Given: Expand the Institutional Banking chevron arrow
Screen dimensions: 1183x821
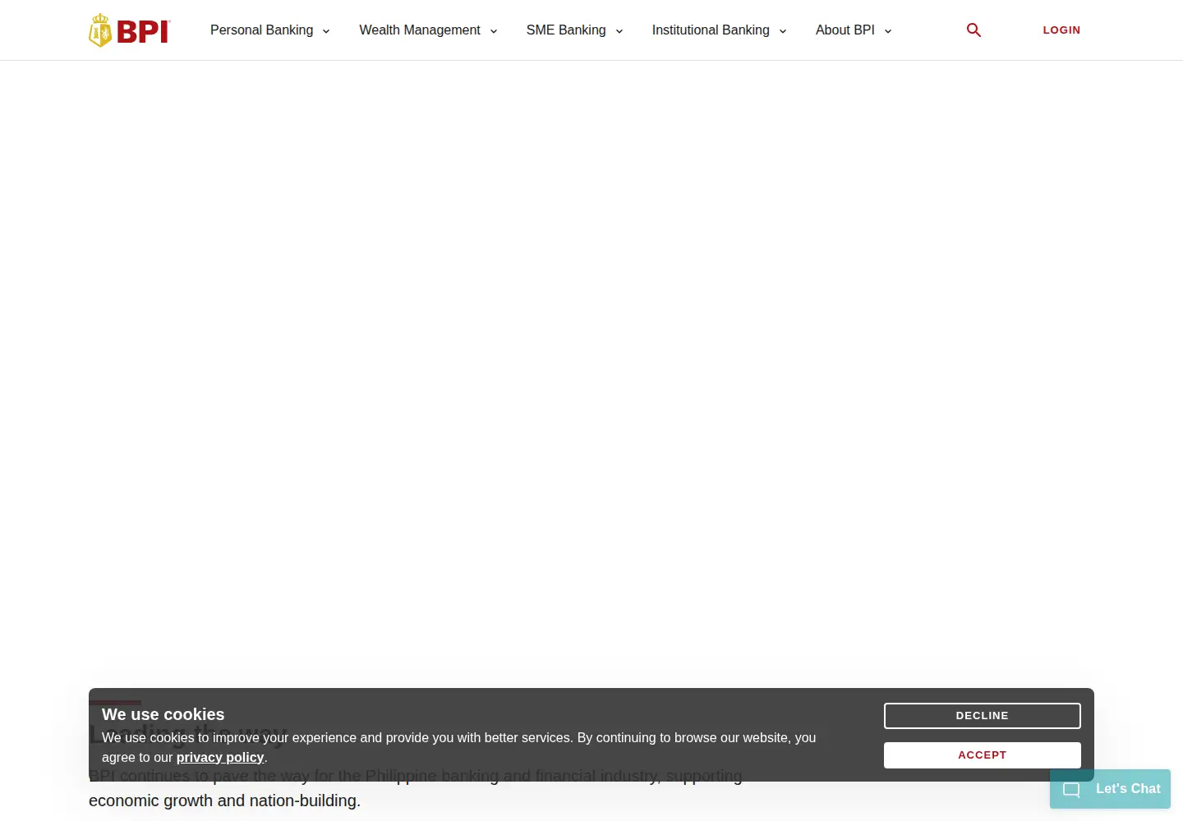Looking at the screenshot, I should [783, 31].
